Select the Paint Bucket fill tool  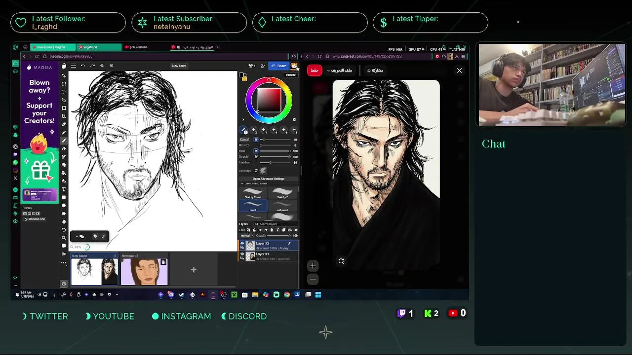(64, 172)
